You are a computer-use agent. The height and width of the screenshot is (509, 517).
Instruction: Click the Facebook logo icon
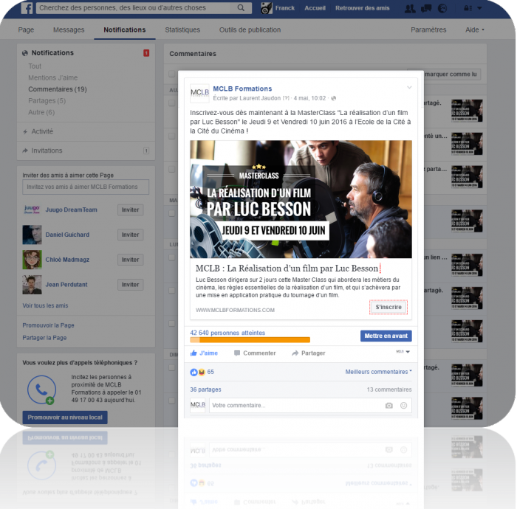26,8
